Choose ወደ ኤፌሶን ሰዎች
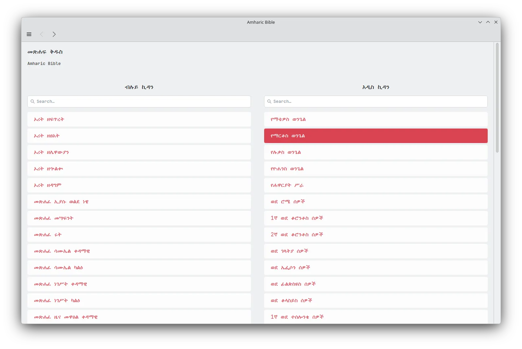Image resolution: width=522 pixels, height=349 pixels. 376,268
